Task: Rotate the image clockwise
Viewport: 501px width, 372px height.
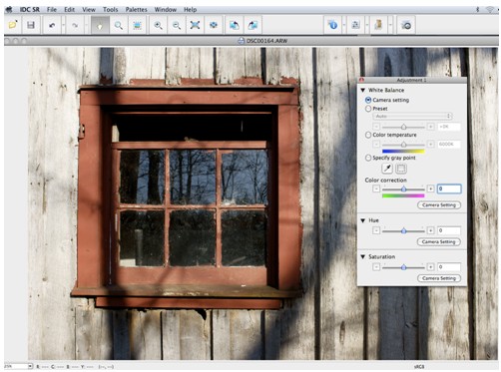Action: tap(252, 25)
